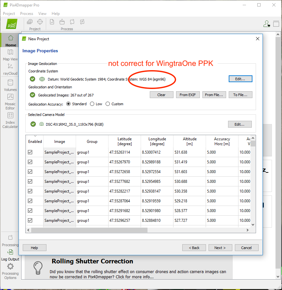Click Next to continue wizard
Viewport: 282px width, 290px height.
[x=220, y=248]
